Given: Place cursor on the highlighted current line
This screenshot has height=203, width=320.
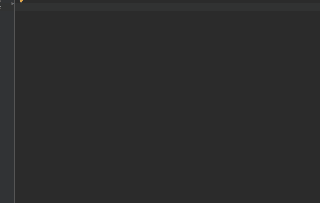Looking at the screenshot, I should pyautogui.click(x=167, y=7).
